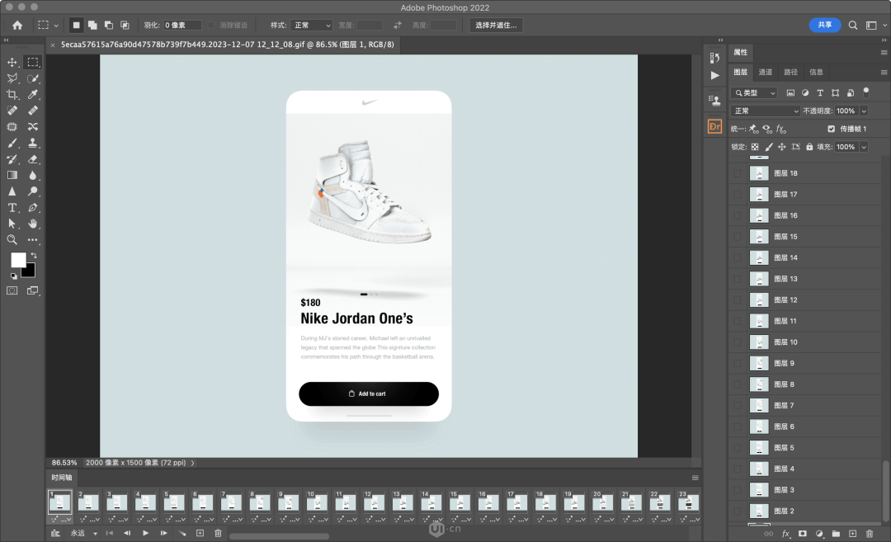
Task: Select frame 12 in the timeline
Action: (x=374, y=502)
